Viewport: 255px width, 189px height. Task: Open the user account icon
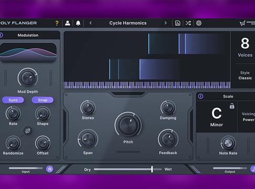67,23
